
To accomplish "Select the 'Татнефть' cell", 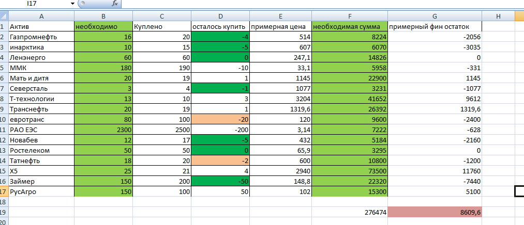I will (41, 160).
